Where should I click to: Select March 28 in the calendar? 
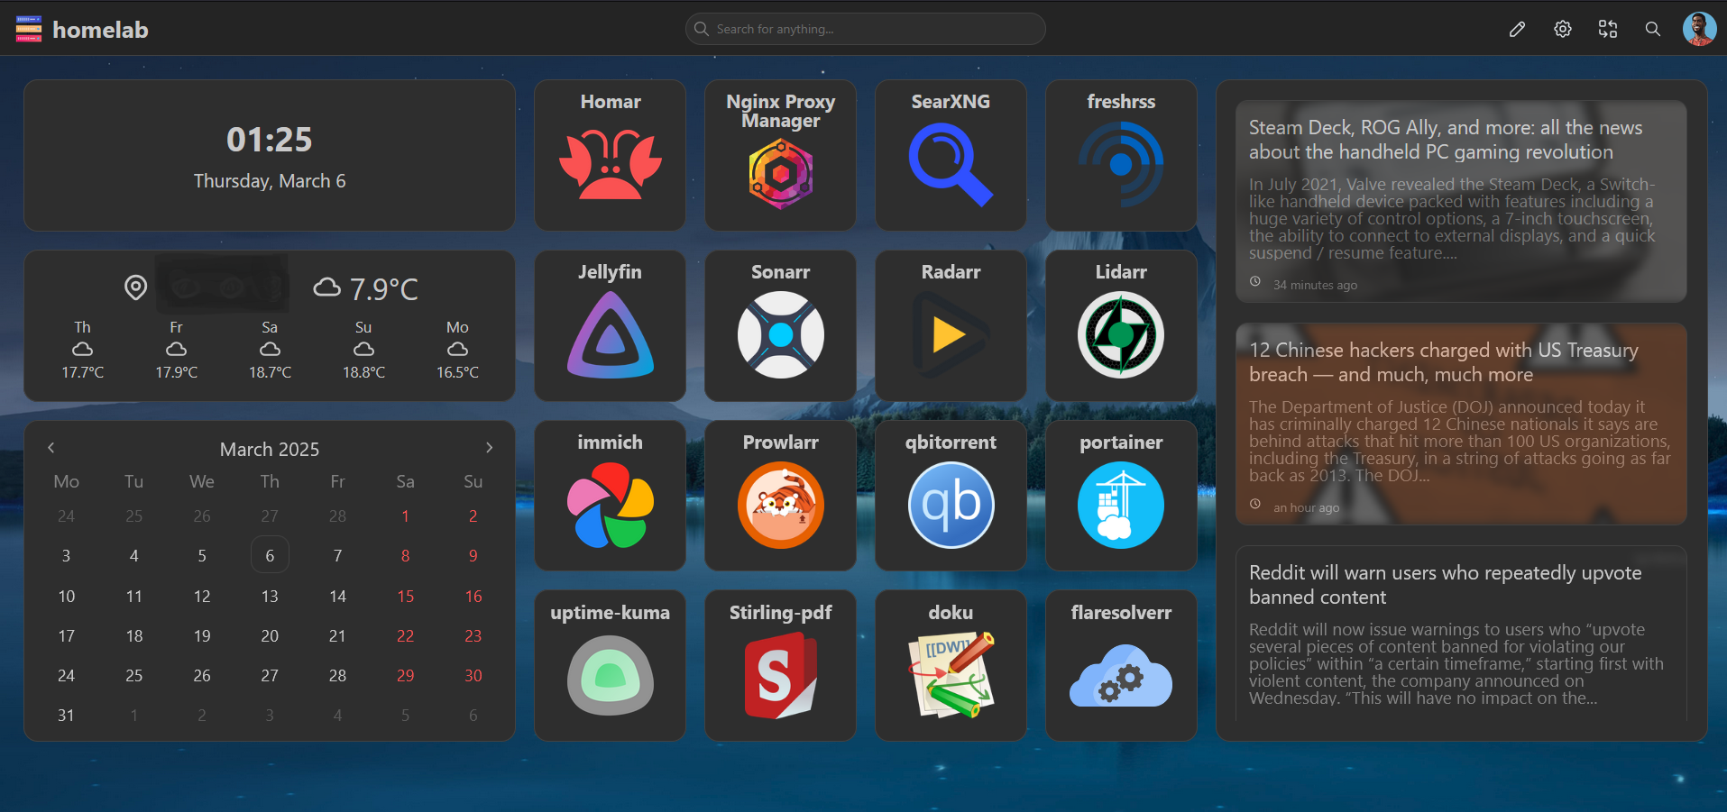[x=337, y=675]
